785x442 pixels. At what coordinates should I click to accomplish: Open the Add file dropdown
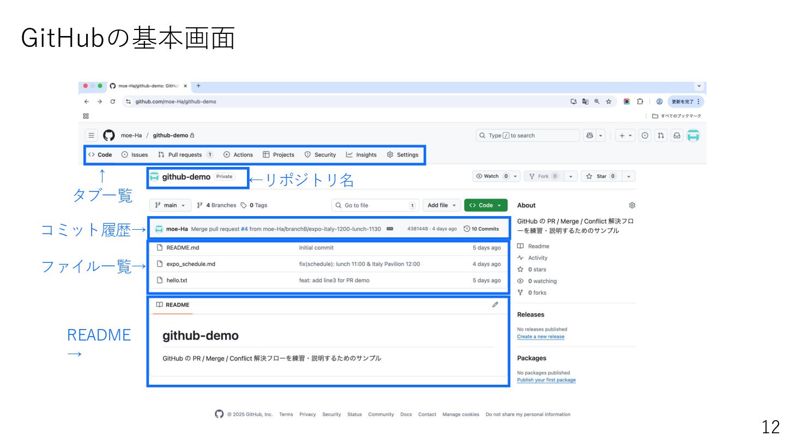(x=442, y=205)
